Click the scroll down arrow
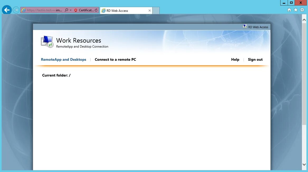 pos(304,165)
